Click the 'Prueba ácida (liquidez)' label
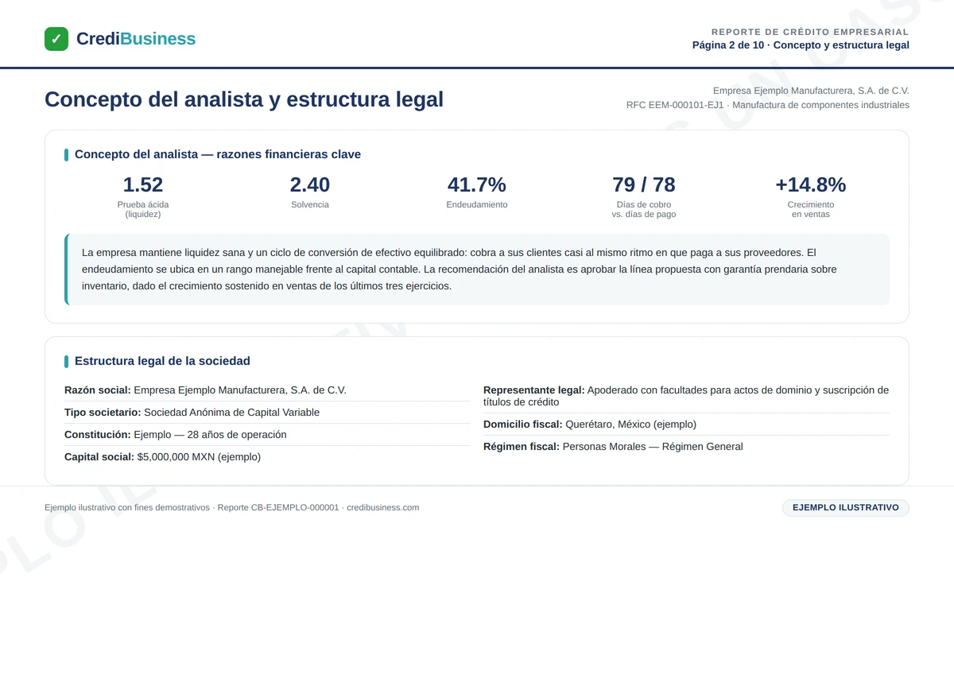 click(x=143, y=209)
